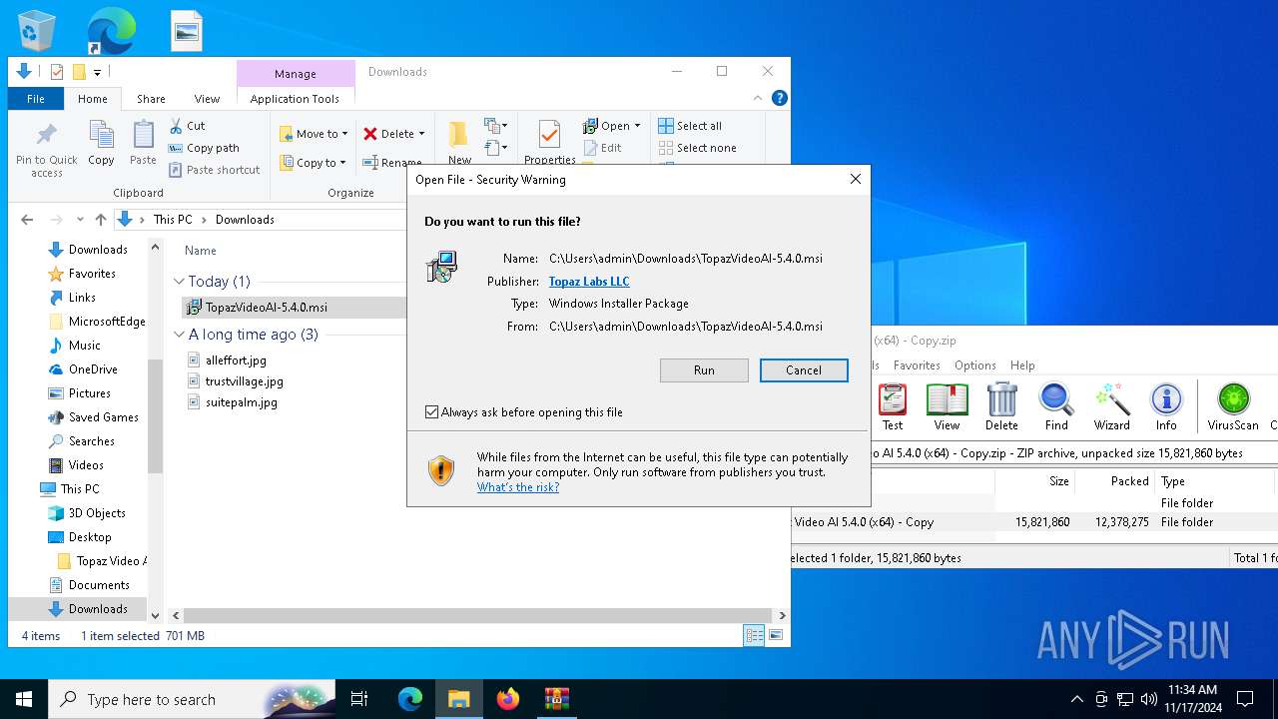This screenshot has height=719, width=1278.
Task: Switch to large icons view in Explorer
Action: (x=775, y=635)
